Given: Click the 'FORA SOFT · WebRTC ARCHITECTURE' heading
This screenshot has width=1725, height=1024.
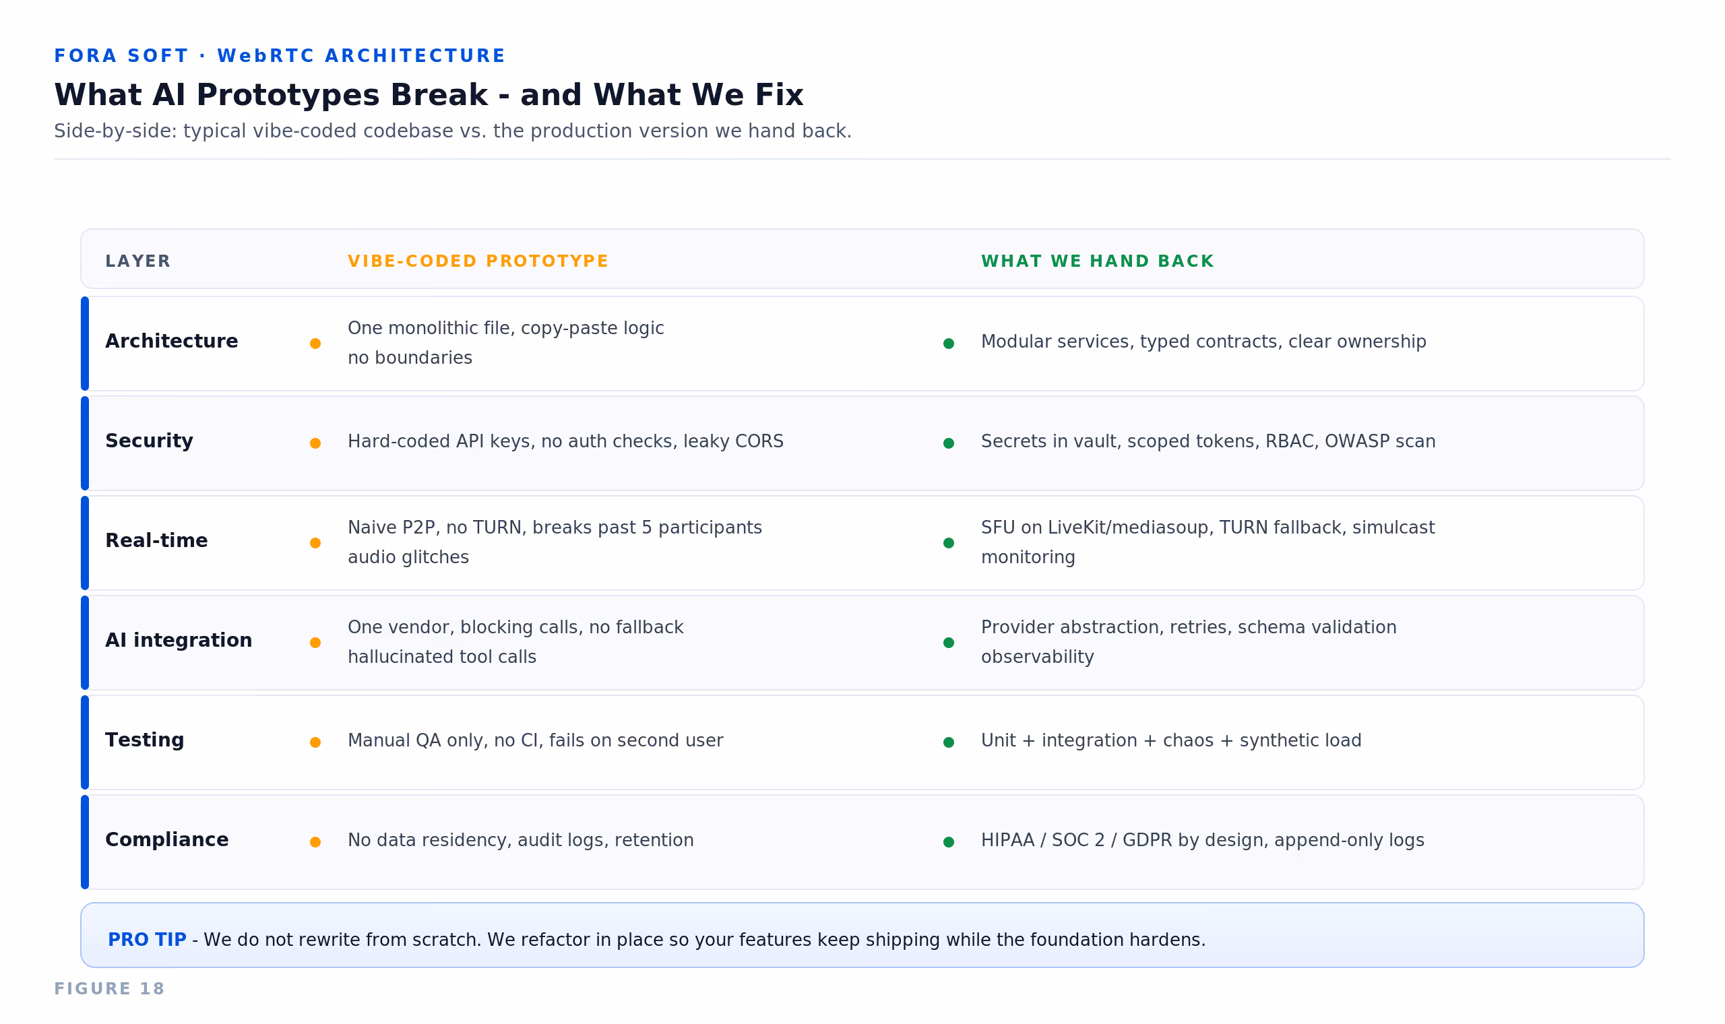Looking at the screenshot, I should pyautogui.click(x=280, y=57).
